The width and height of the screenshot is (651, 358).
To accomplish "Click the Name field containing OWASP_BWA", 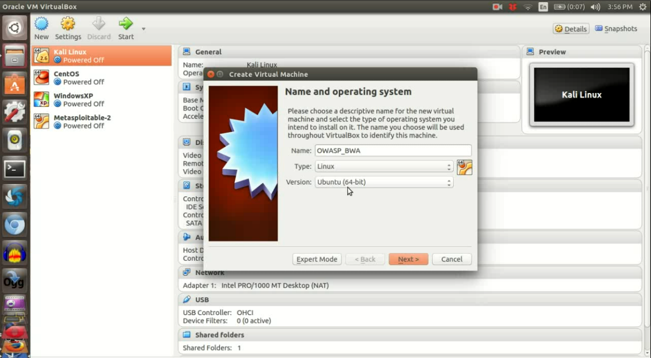I will 393,151.
